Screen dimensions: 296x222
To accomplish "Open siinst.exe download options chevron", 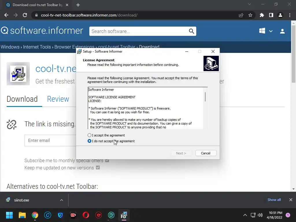I will [62, 200].
